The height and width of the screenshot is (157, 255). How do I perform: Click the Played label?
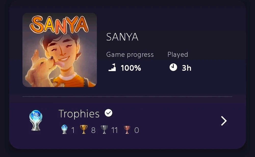click(177, 54)
